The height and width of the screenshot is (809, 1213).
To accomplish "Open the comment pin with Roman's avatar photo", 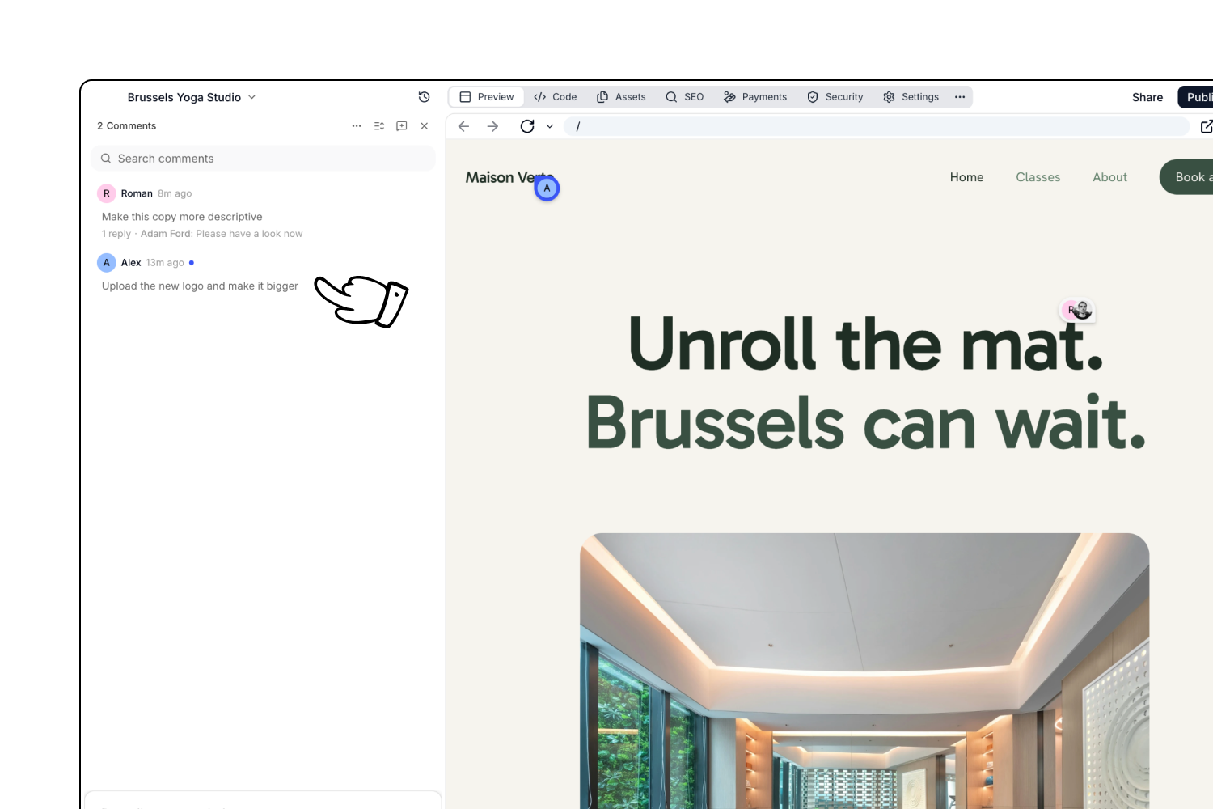I will click(x=1078, y=310).
